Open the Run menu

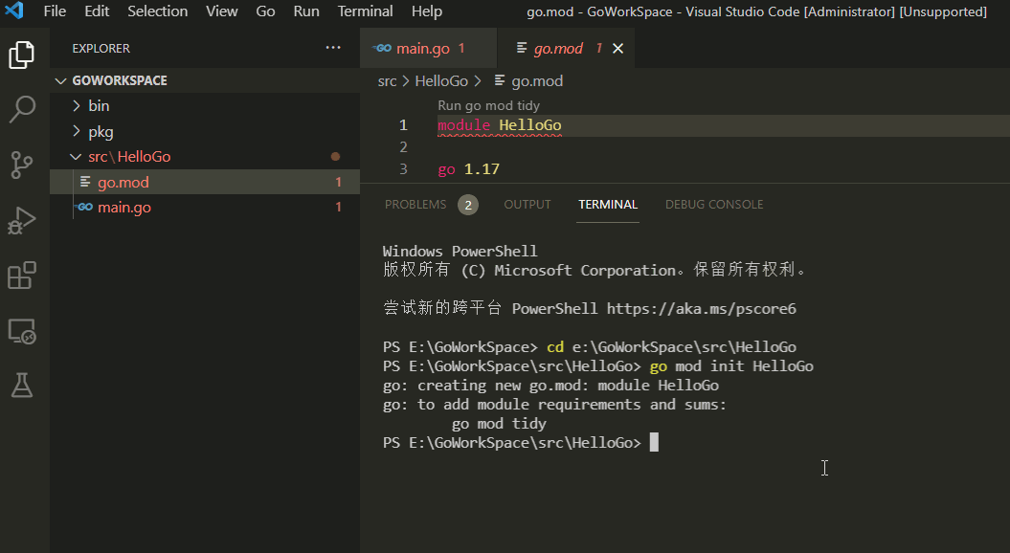(306, 11)
